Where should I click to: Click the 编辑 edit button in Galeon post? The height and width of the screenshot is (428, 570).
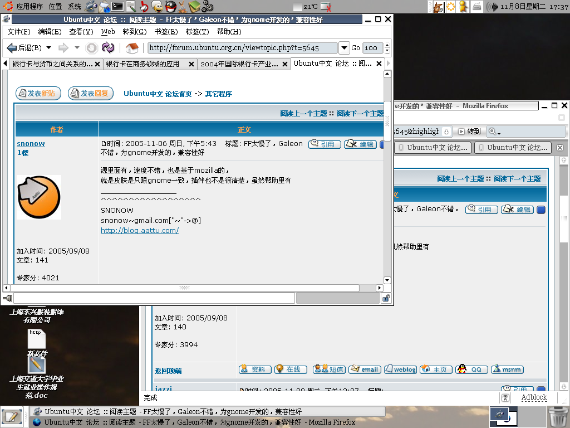click(x=361, y=144)
